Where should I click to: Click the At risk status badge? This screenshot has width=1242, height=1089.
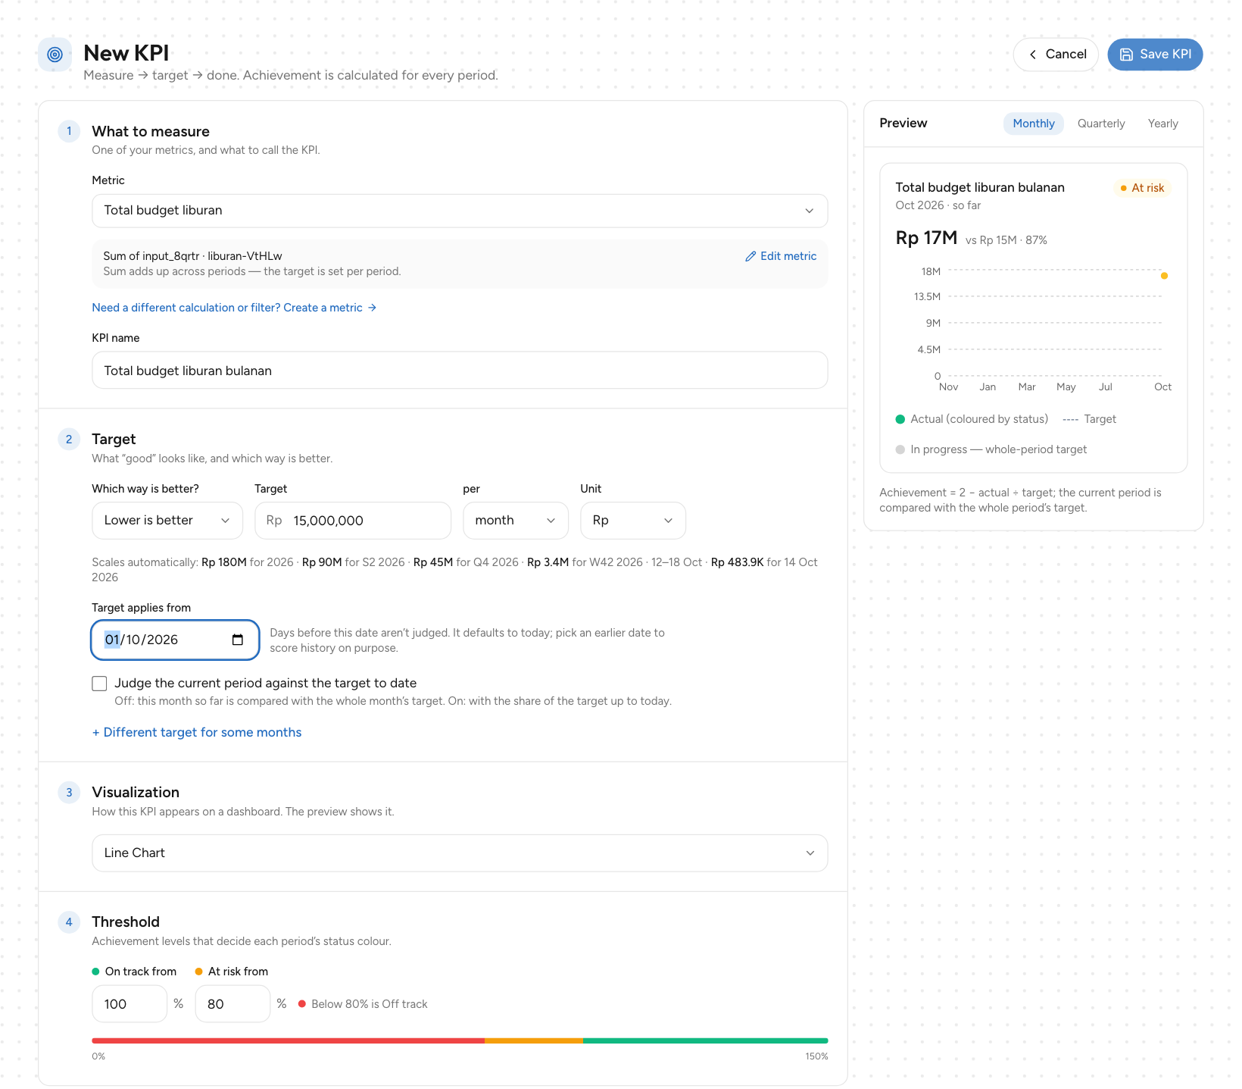1142,188
